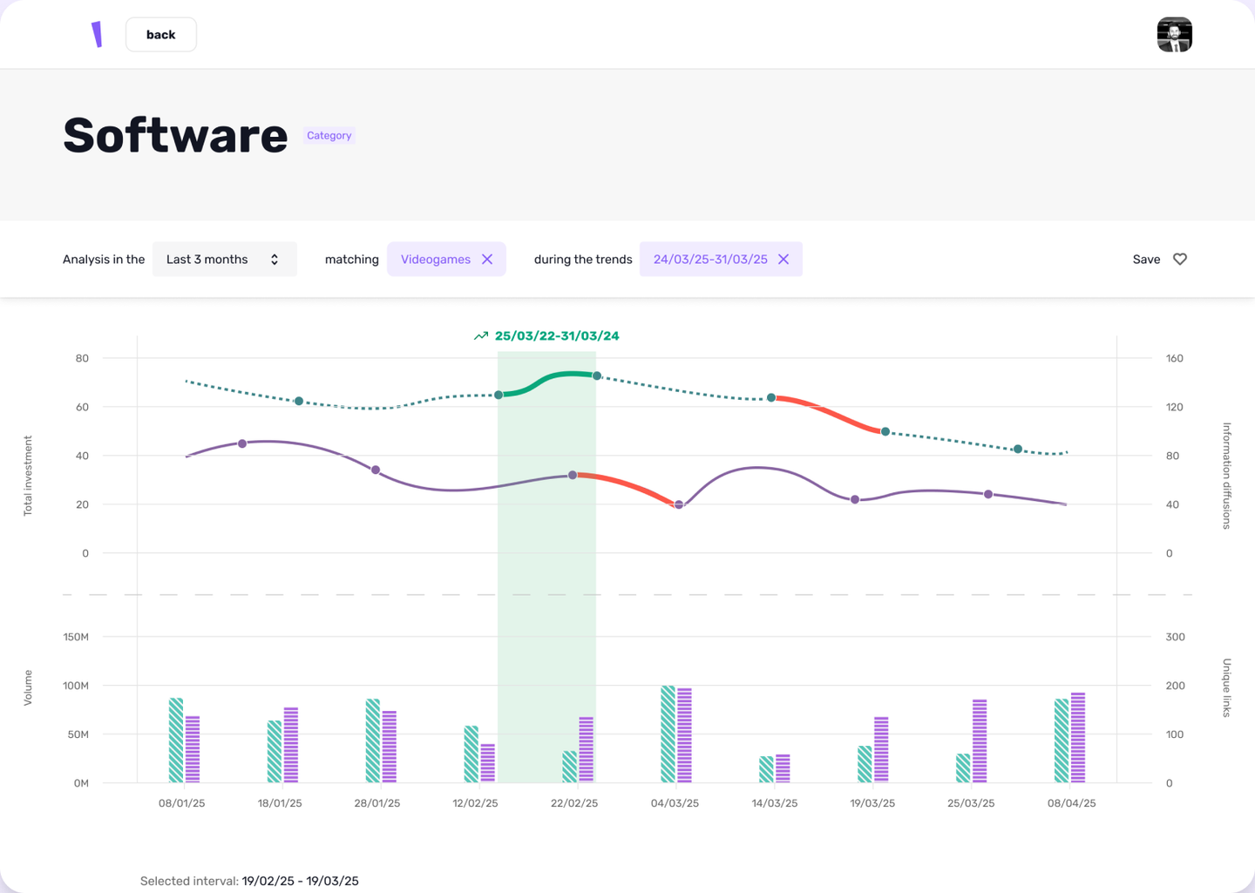Image resolution: width=1255 pixels, height=893 pixels.
Task: Click green line data point at 14/03/25
Action: (771, 398)
